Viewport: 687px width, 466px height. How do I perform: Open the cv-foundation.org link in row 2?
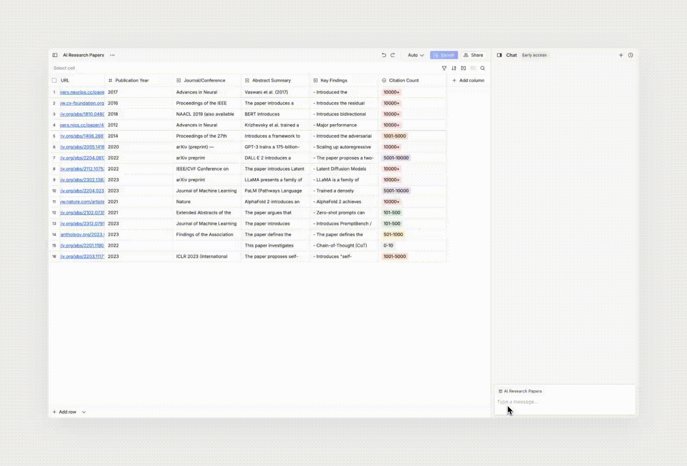[x=82, y=104]
